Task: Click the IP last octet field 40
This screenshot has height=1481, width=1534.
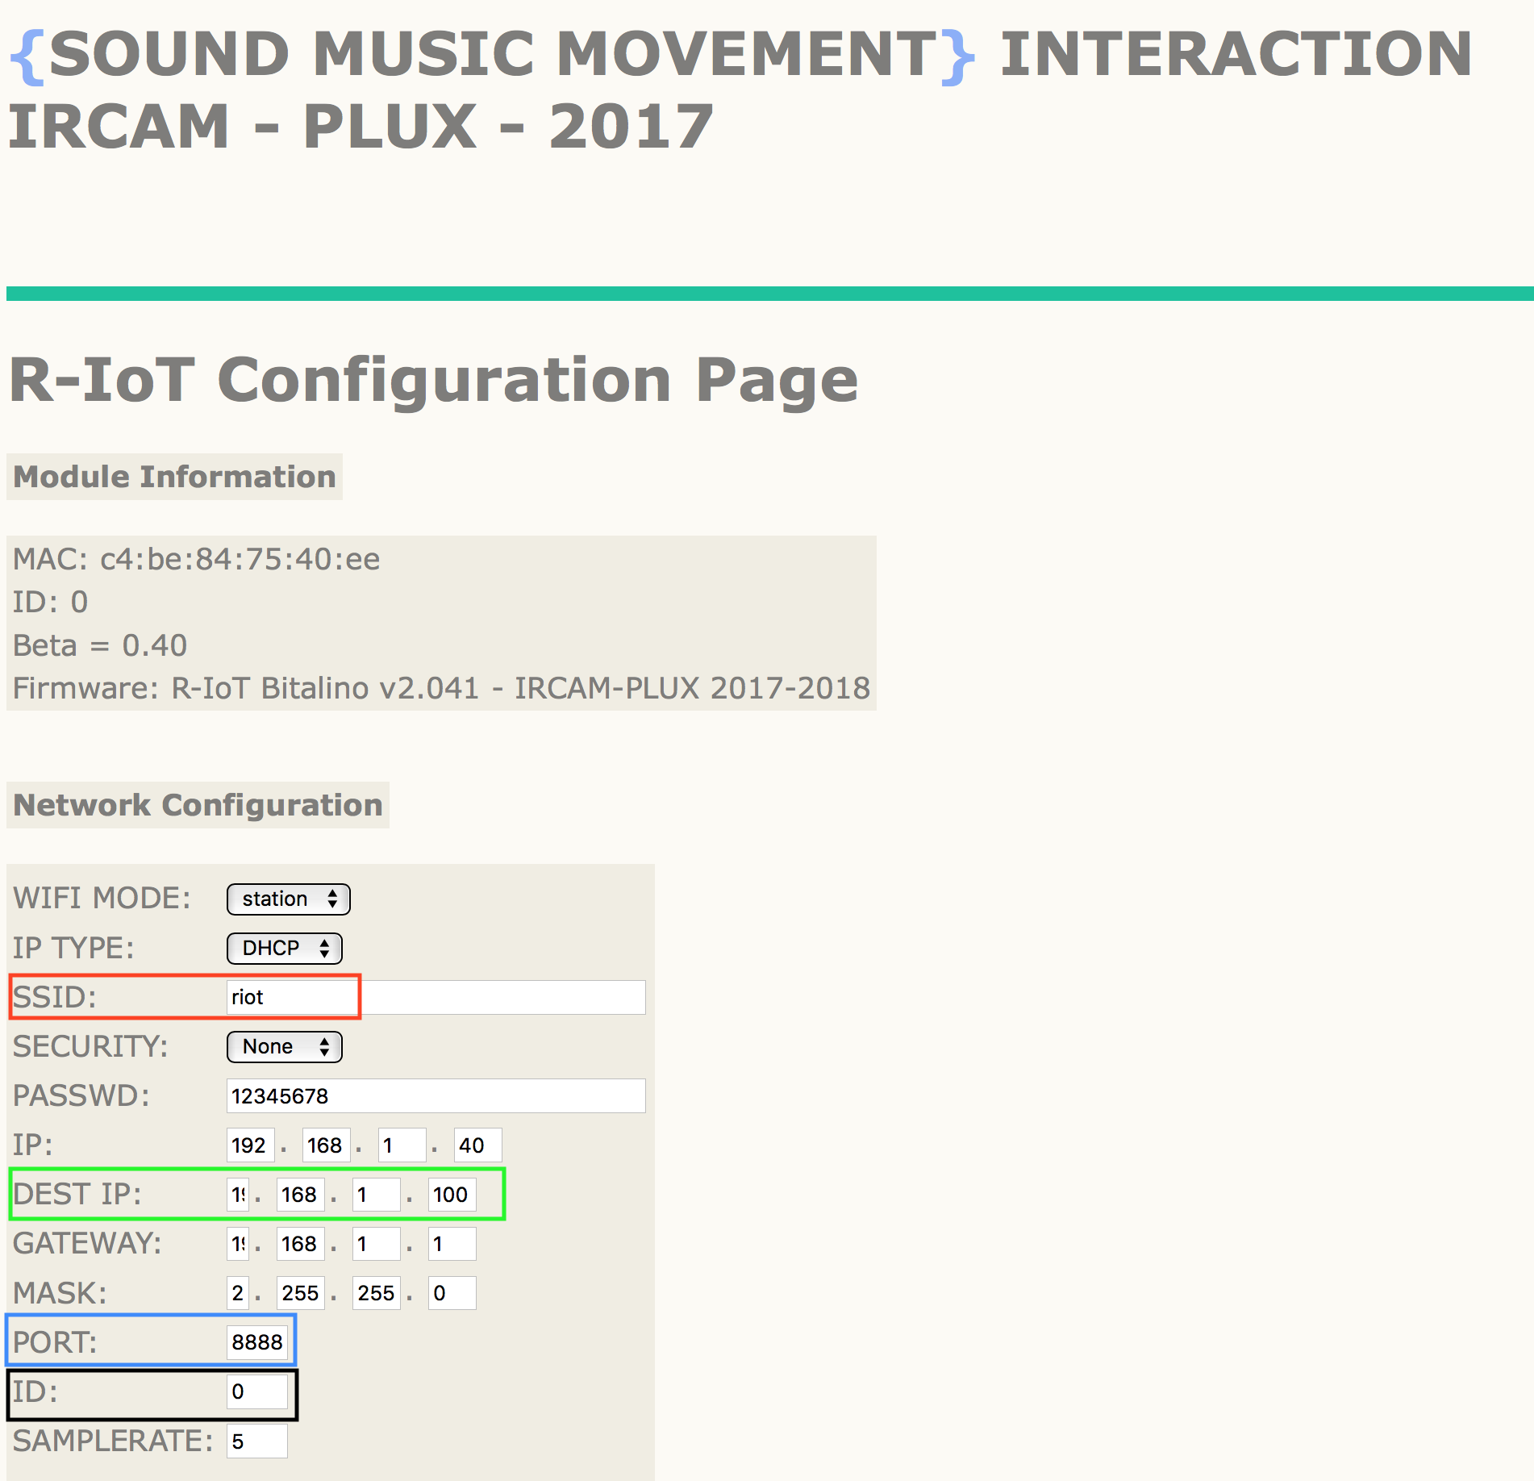Action: point(477,1145)
